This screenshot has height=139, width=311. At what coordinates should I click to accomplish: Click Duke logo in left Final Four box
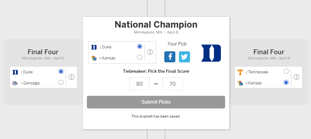coord(15,72)
